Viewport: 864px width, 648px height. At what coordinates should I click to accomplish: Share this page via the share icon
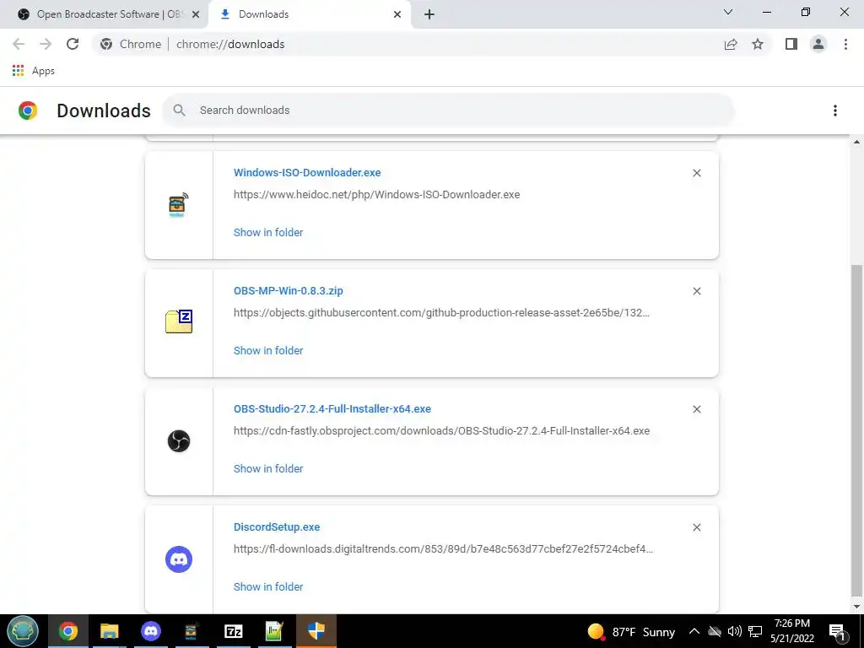coord(731,44)
